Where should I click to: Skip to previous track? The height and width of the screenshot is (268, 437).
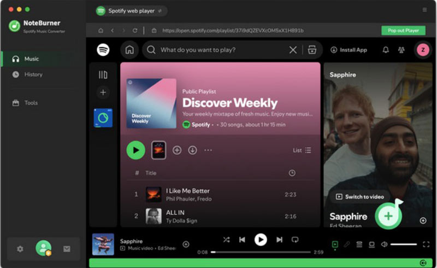242,240
